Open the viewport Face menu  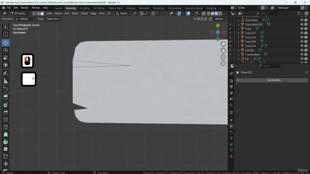(102, 14)
